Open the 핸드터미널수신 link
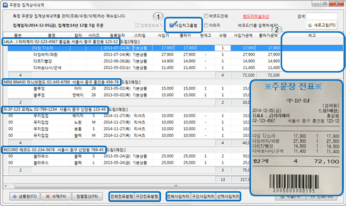Screen dimensions: 346x206 coord(256,17)
